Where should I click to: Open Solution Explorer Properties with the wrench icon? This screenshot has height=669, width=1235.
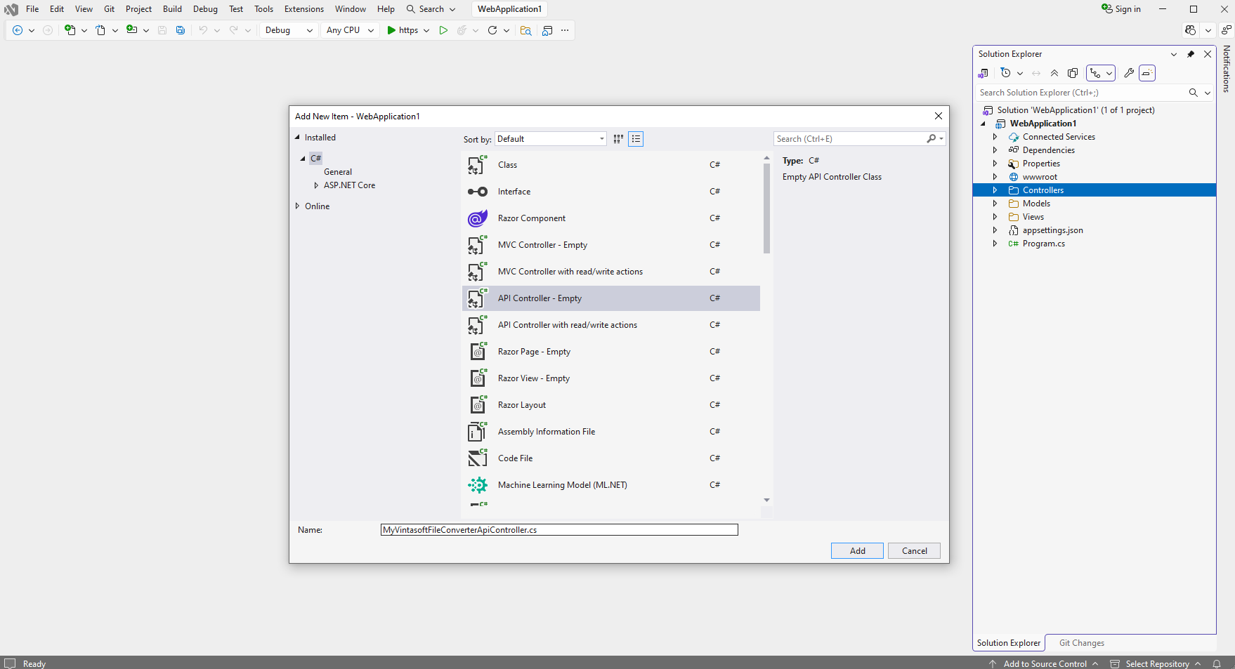[1129, 72]
